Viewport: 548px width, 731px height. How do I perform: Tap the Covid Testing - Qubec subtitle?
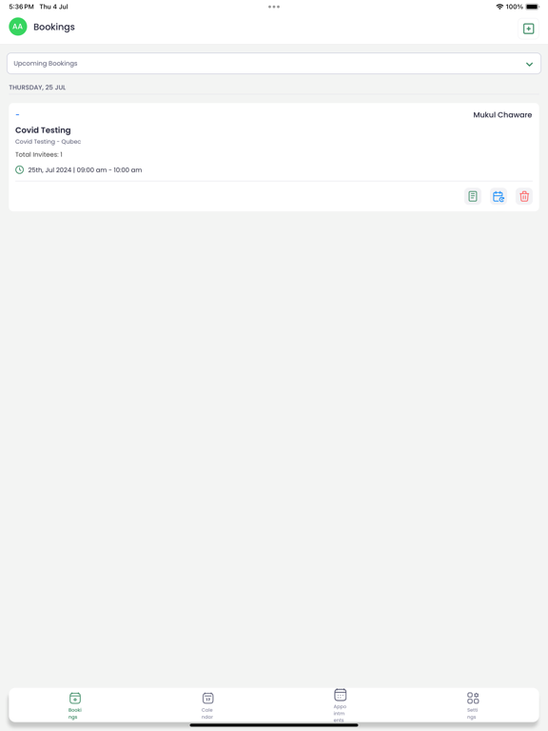click(48, 142)
